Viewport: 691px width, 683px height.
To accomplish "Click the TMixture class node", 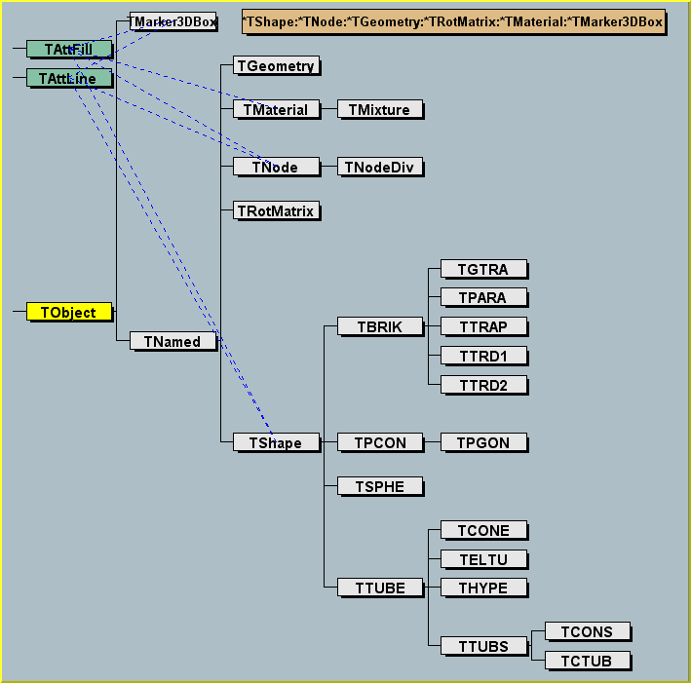I will click(380, 110).
